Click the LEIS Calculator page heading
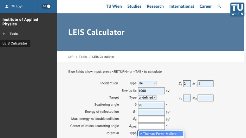This screenshot has height=138, width=246. pos(96,32)
